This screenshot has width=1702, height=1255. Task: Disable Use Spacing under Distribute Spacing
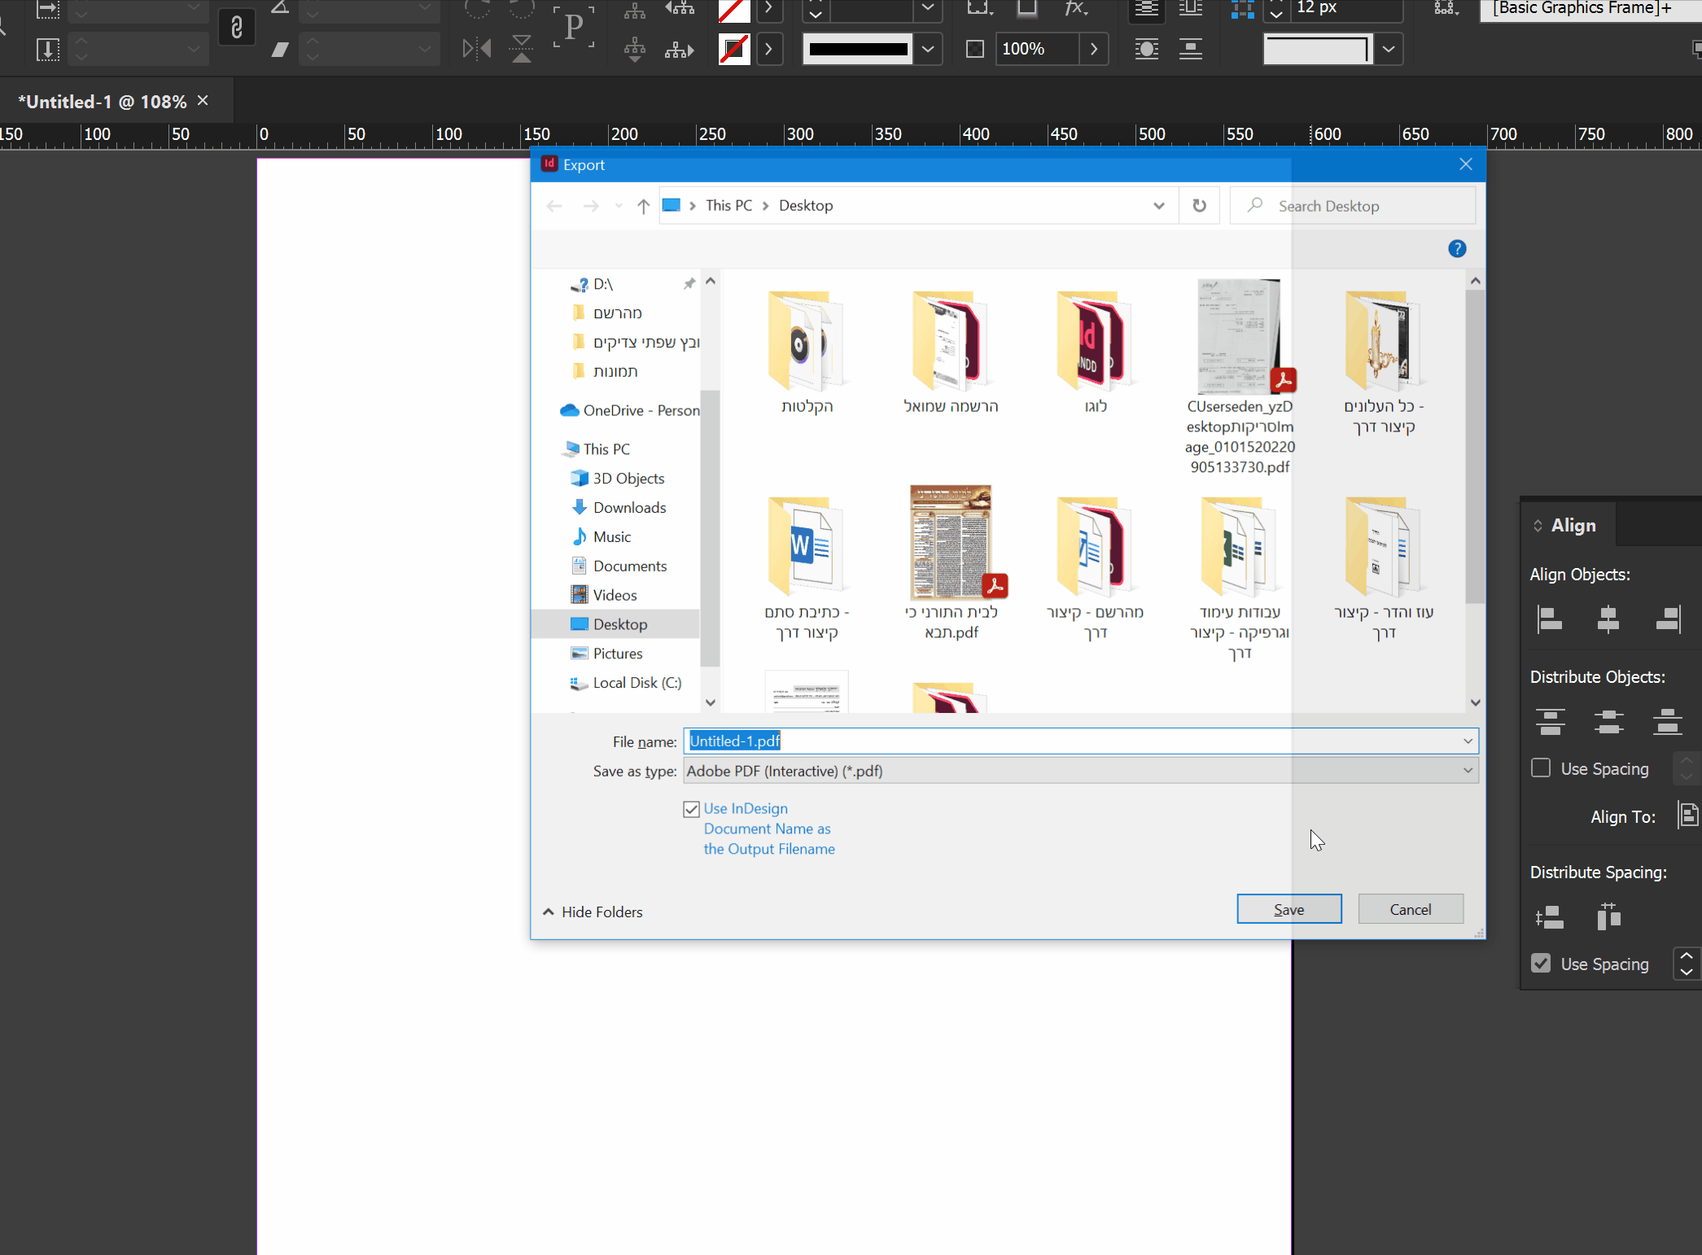(x=1541, y=964)
